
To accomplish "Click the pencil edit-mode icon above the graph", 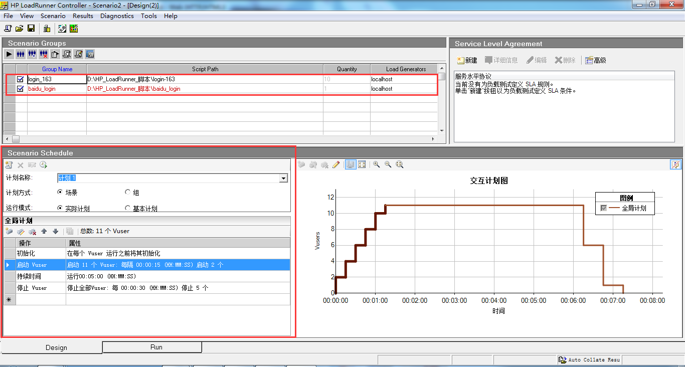I will [336, 164].
